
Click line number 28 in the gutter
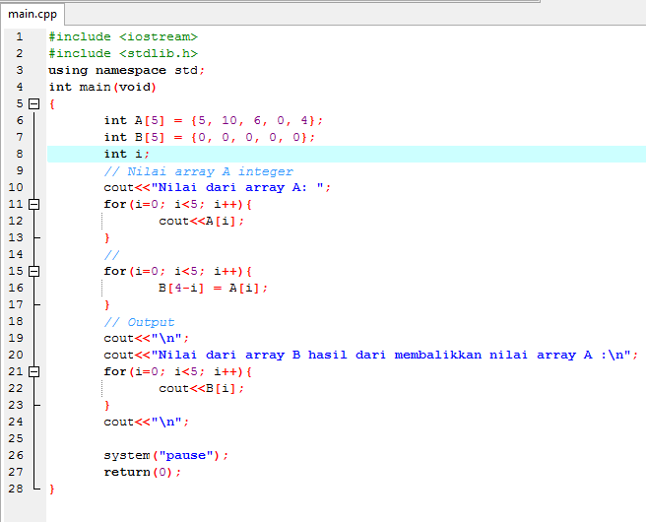tap(16, 489)
